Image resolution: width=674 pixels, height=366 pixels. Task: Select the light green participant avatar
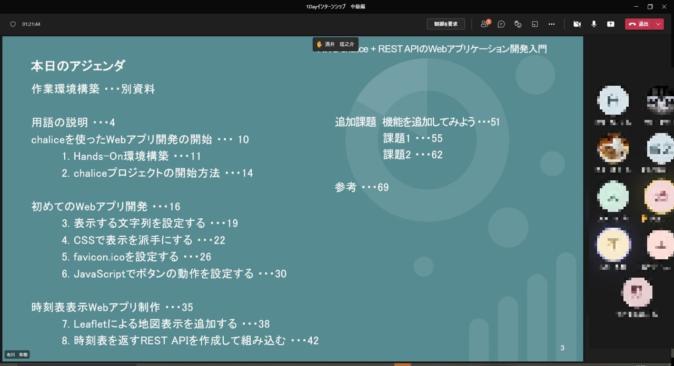coord(613,197)
